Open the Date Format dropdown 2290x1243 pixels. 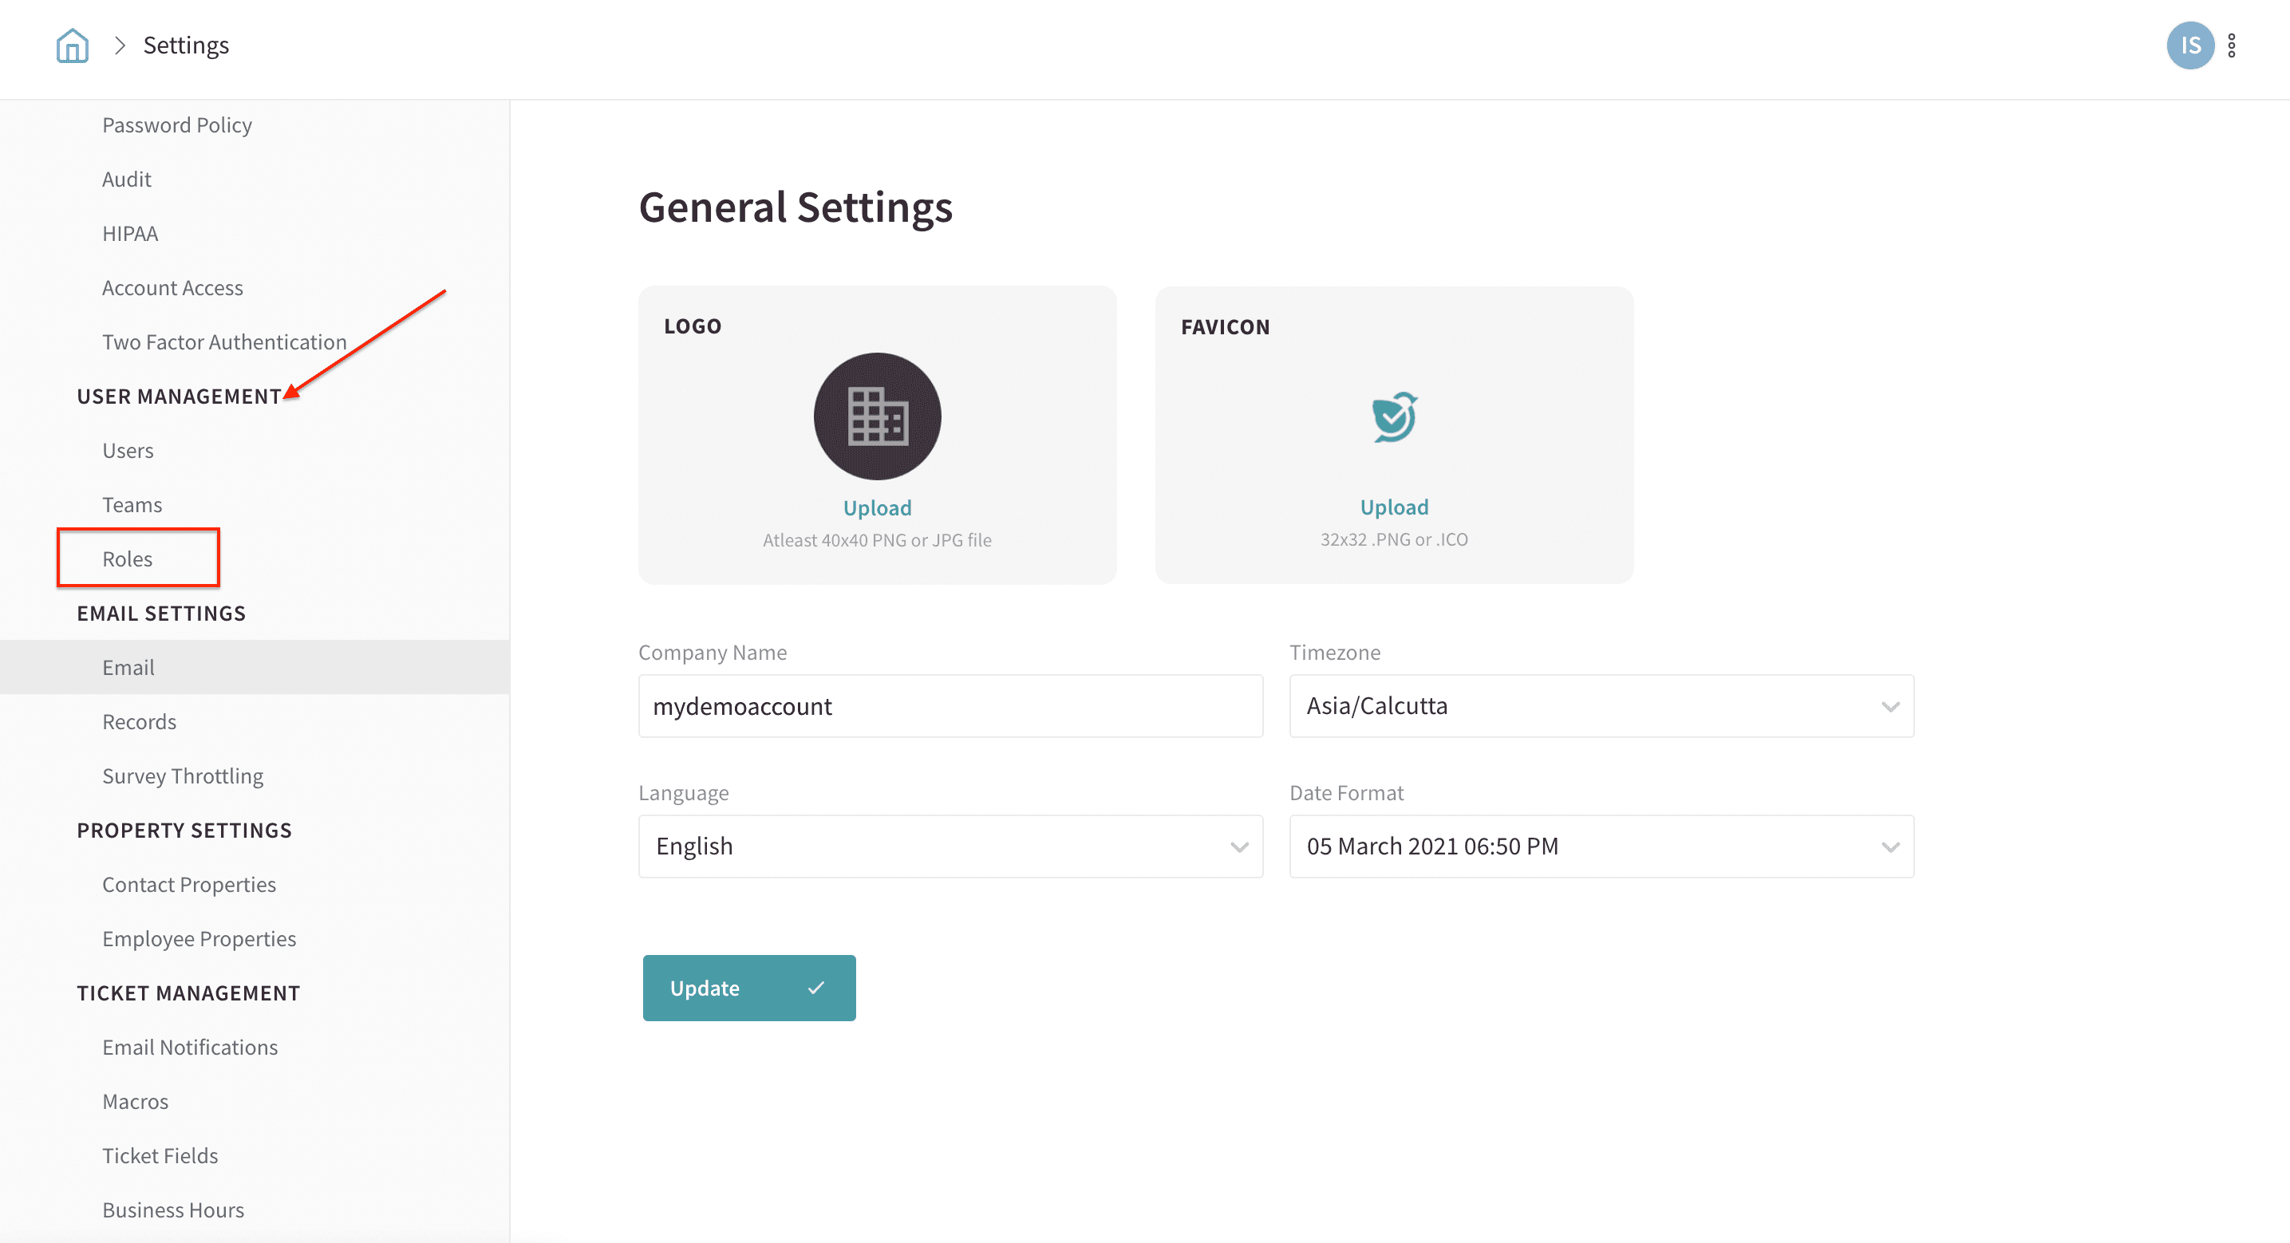(1600, 846)
